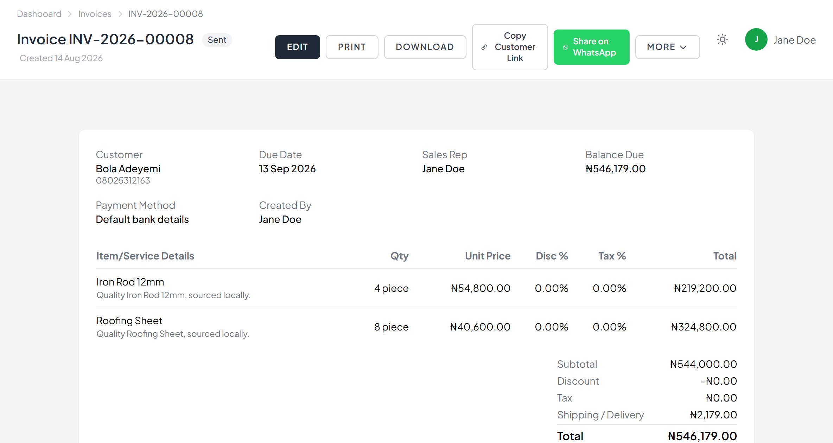Click Subtotal value ₦544,000.00
833x443 pixels.
(x=703, y=364)
